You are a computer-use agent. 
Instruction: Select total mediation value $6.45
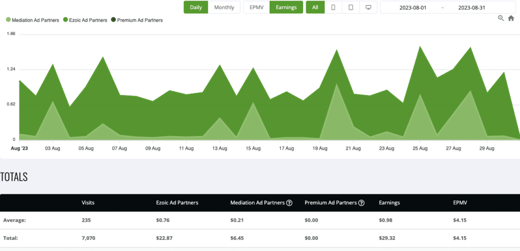click(x=237, y=238)
